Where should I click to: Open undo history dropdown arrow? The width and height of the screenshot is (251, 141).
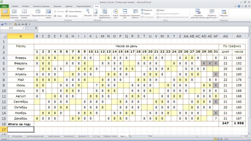click(8, 24)
